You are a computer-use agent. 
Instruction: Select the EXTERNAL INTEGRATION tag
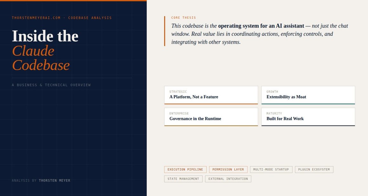coord(228,179)
